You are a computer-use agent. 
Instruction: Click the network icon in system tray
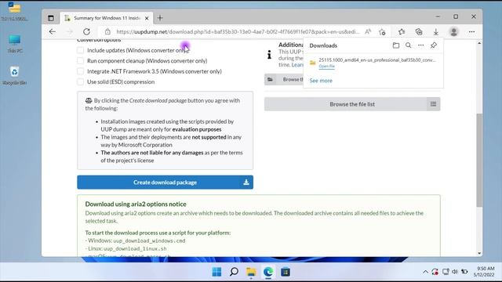[x=446, y=272]
